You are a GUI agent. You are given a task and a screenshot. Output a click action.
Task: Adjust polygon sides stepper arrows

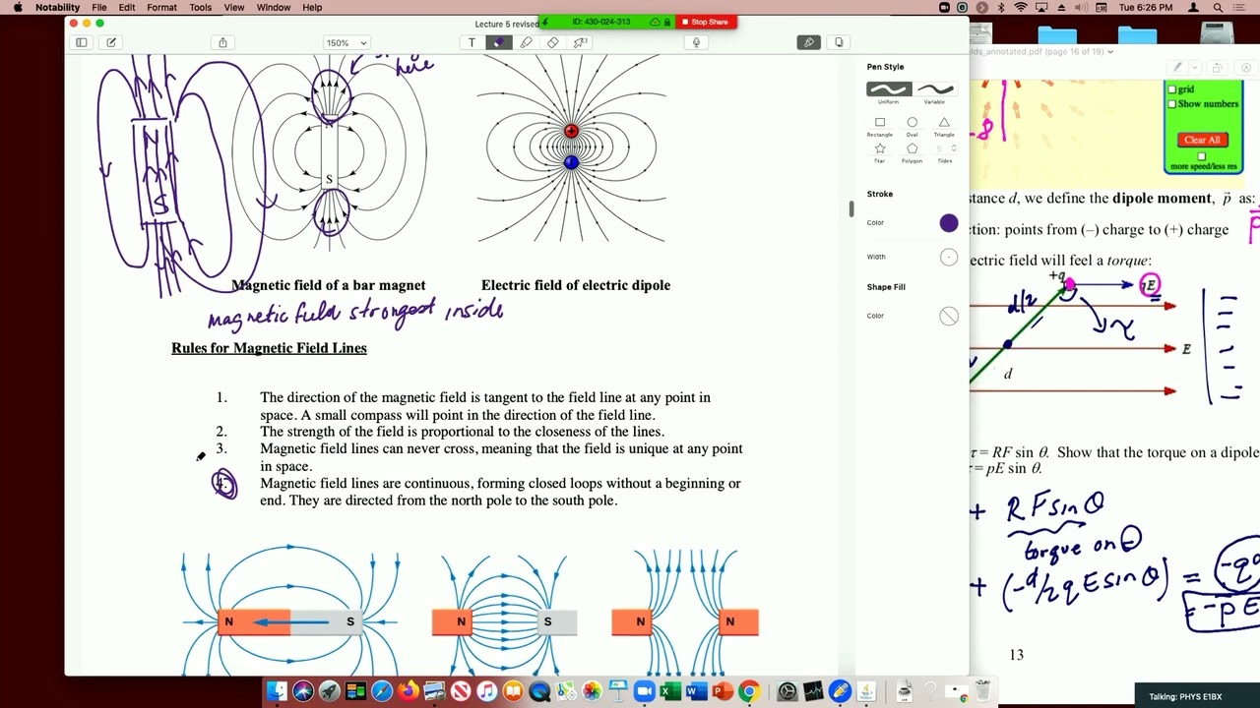[x=953, y=148]
